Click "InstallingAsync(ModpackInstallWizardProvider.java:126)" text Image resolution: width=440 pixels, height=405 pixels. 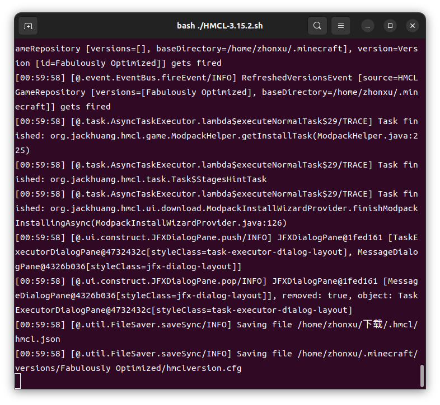click(x=151, y=223)
